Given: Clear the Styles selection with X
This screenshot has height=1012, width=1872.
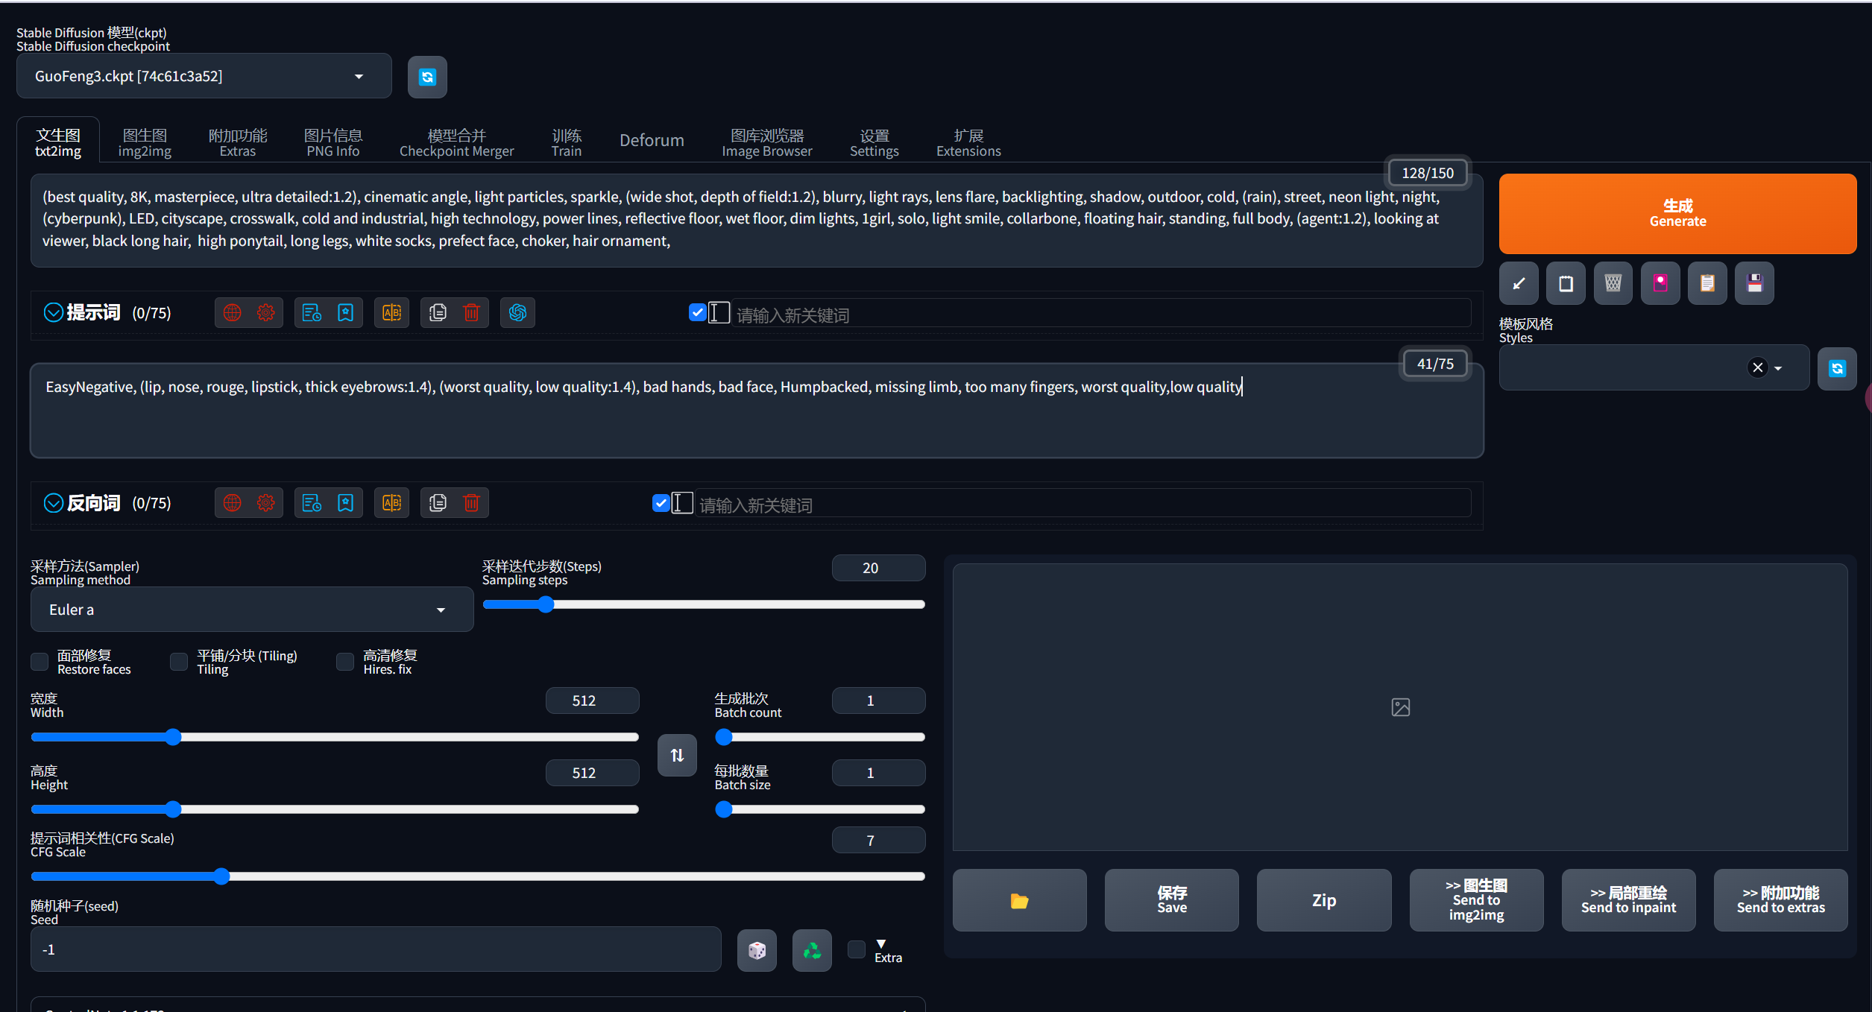Looking at the screenshot, I should pyautogui.click(x=1758, y=367).
